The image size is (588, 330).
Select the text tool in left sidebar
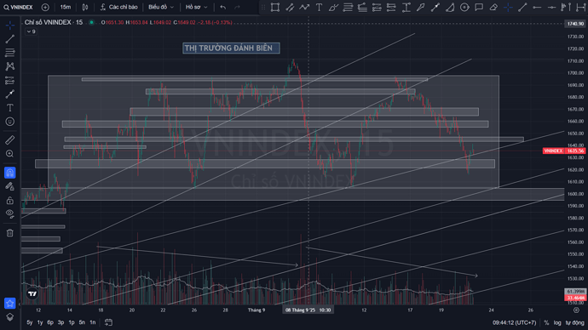point(10,108)
